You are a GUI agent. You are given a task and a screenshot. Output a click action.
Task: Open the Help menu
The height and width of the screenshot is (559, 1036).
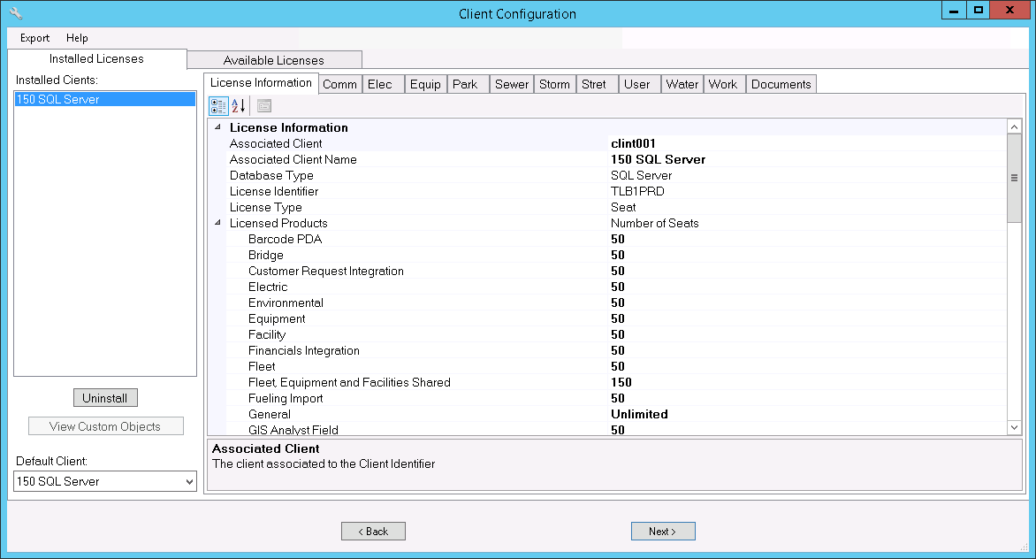tap(77, 38)
